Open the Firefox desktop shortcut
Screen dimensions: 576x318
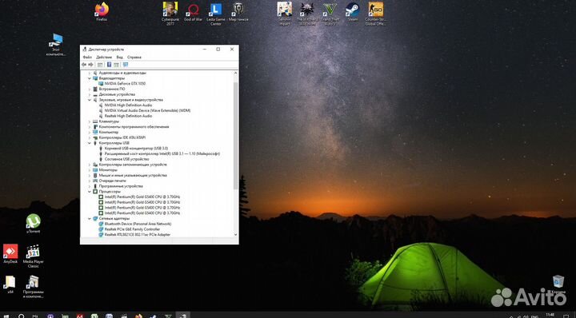tap(102, 11)
